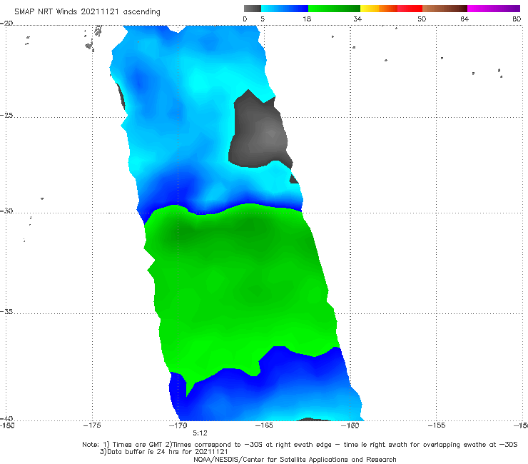Image resolution: width=528 pixels, height=464 pixels.
Task: Click the brown segment of the colorbar
Action: pyautogui.click(x=445, y=9)
